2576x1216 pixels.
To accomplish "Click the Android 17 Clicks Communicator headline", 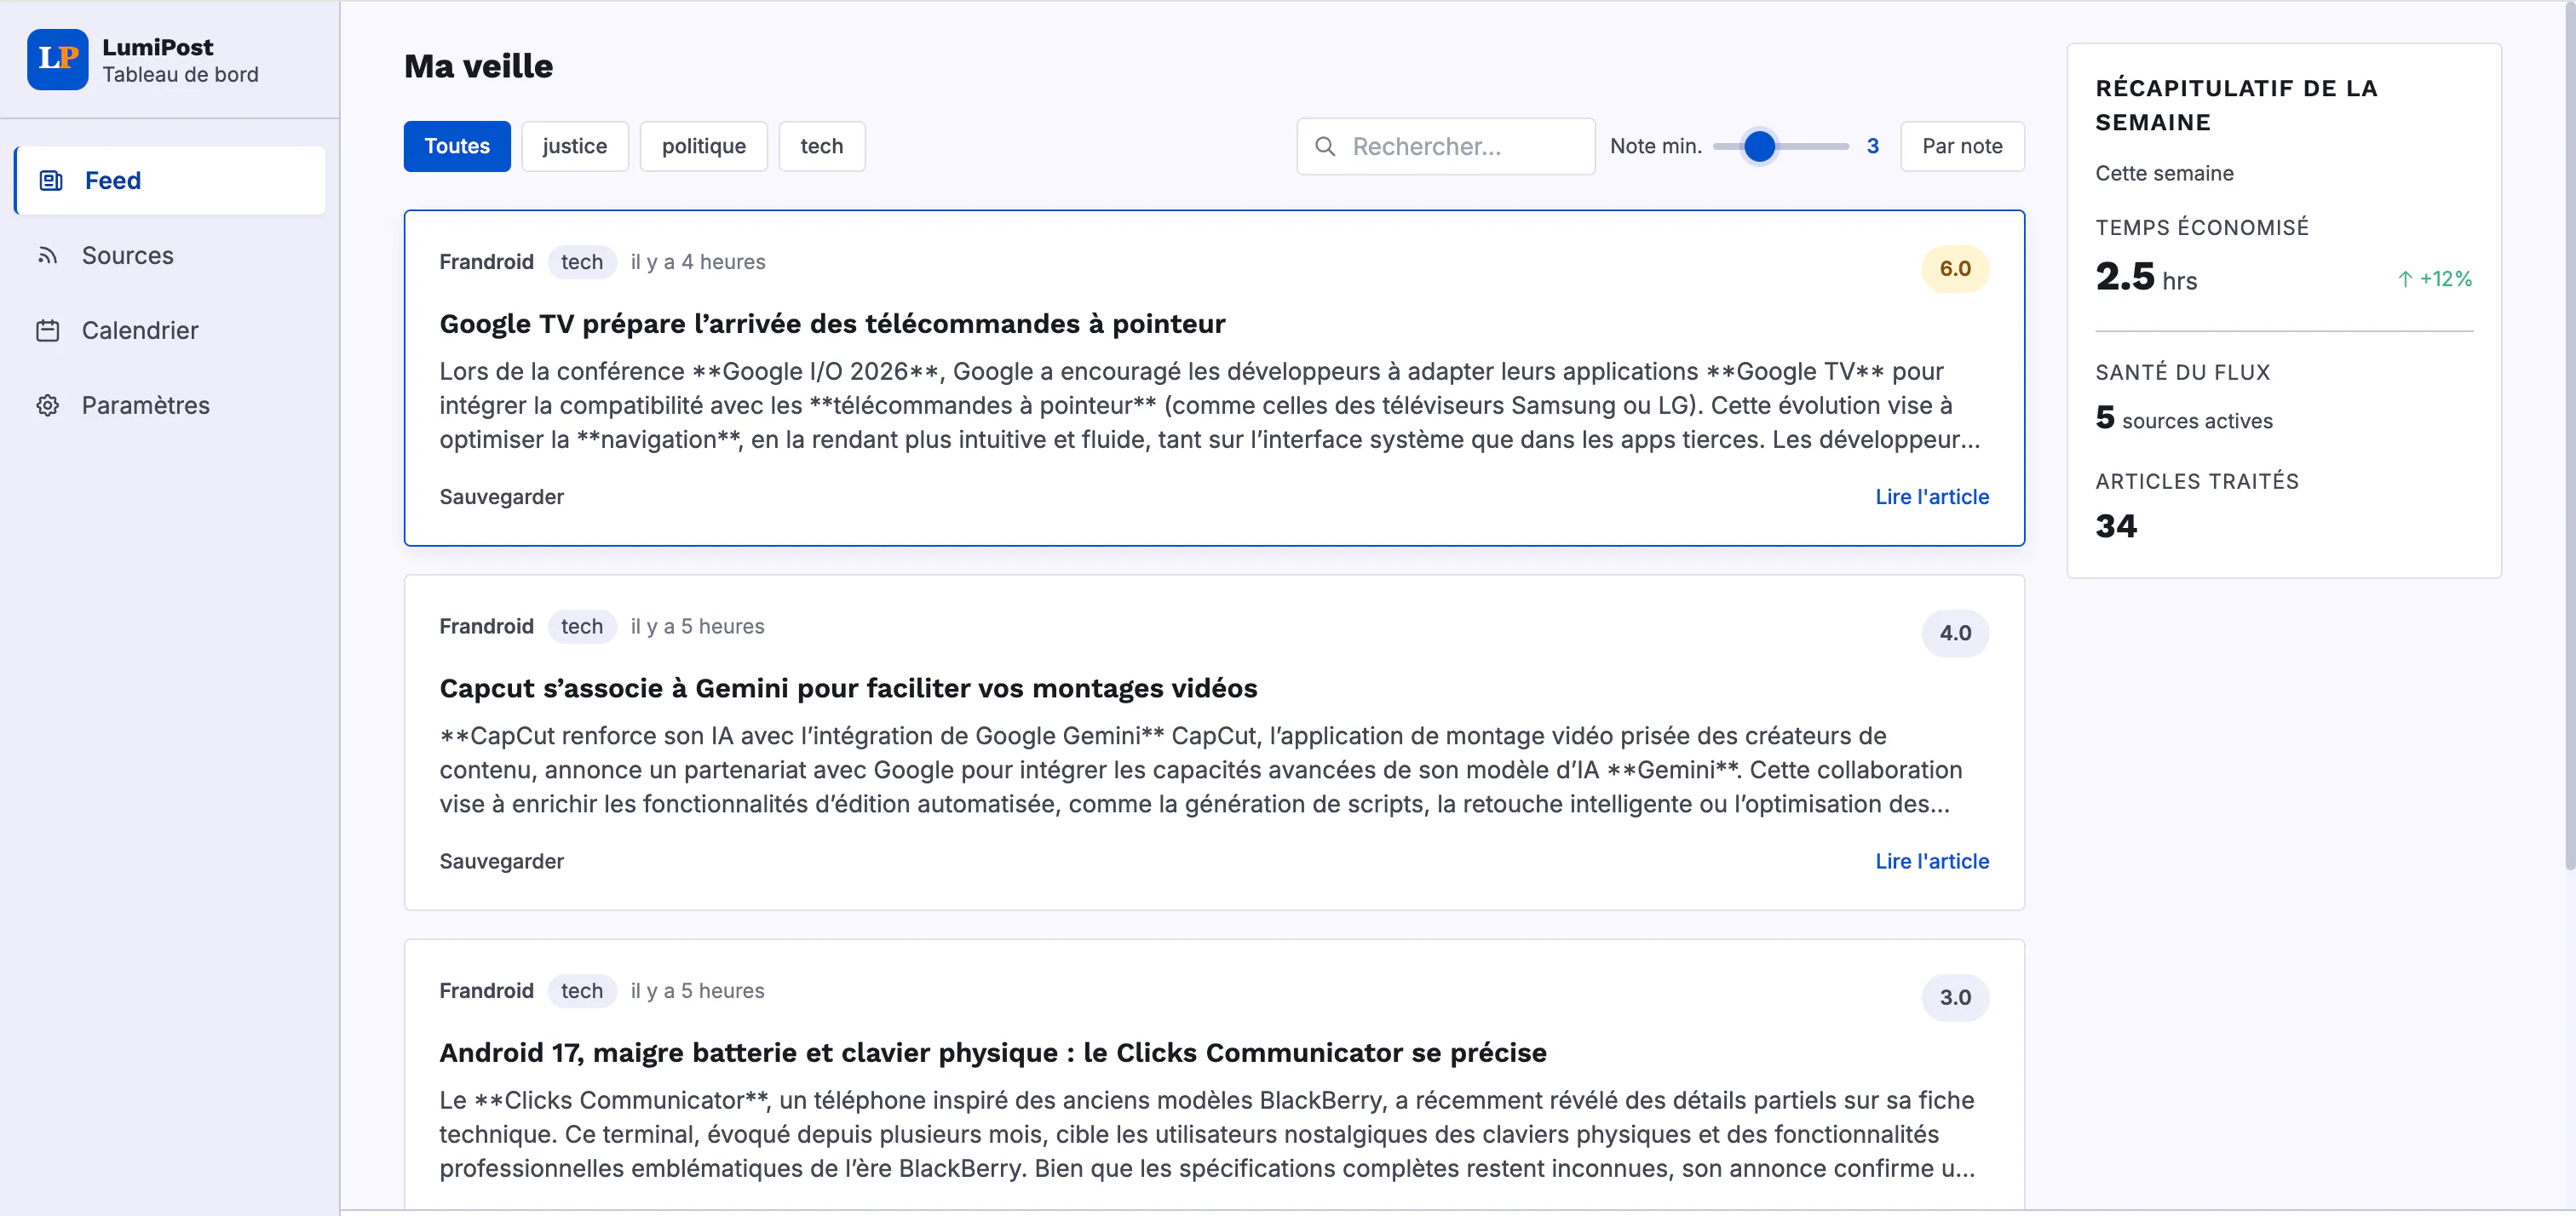I will 993,1053.
